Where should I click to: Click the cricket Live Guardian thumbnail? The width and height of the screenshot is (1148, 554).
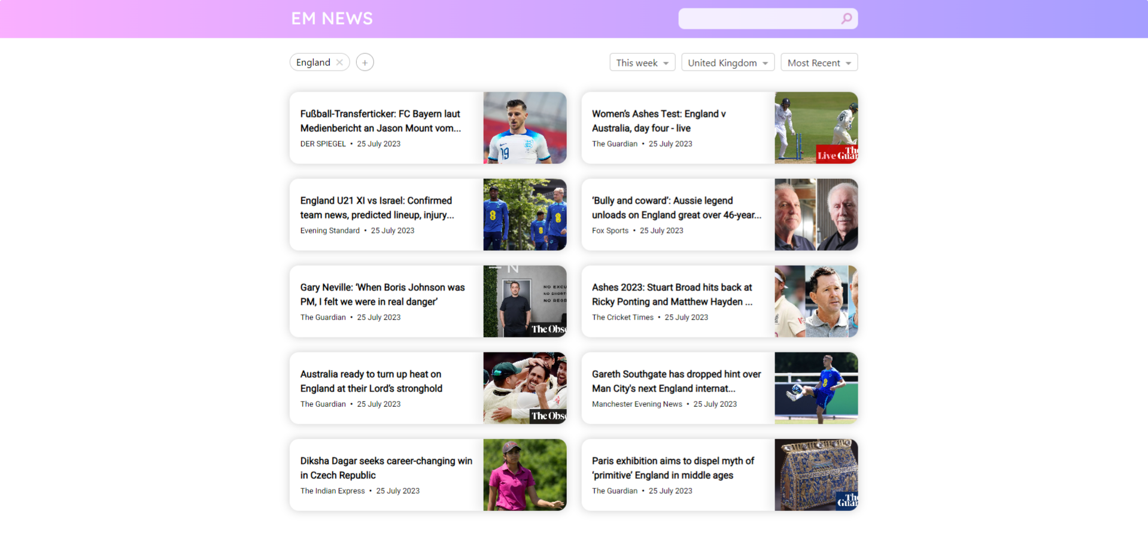point(816,128)
